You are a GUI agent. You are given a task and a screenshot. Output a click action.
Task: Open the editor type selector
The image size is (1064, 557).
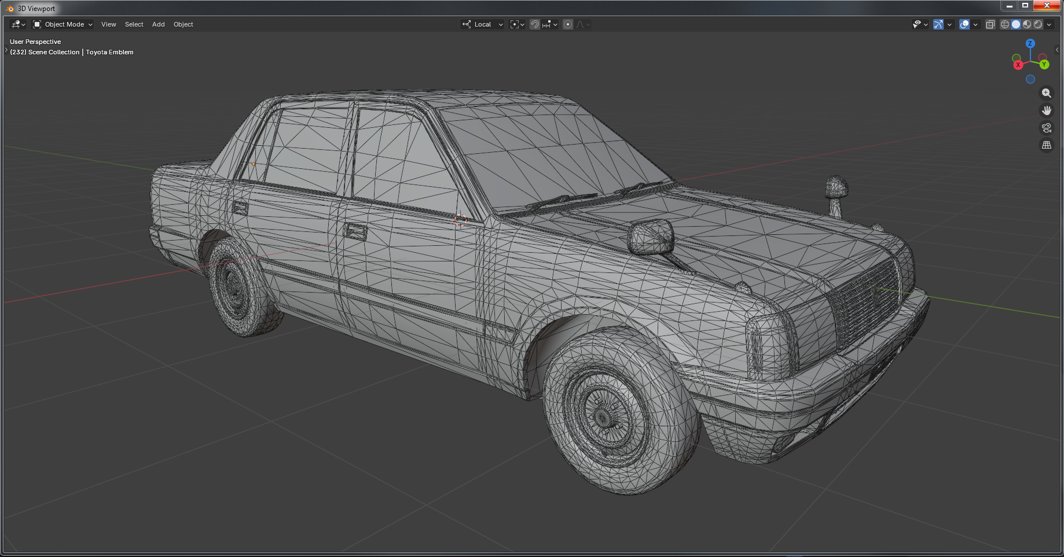pos(18,24)
